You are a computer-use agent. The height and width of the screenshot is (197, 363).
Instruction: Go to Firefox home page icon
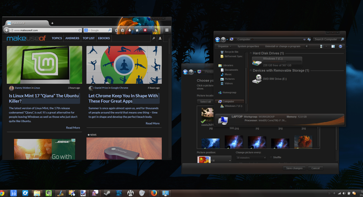tap(137, 30)
